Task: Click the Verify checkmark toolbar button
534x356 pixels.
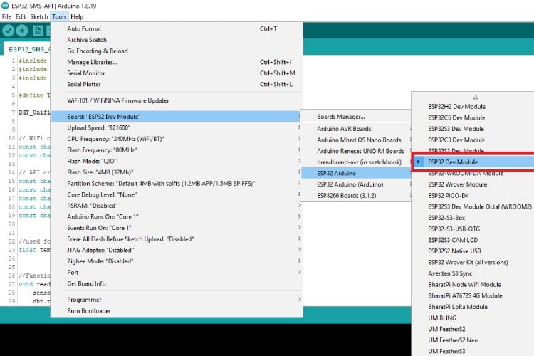Action: (9, 30)
